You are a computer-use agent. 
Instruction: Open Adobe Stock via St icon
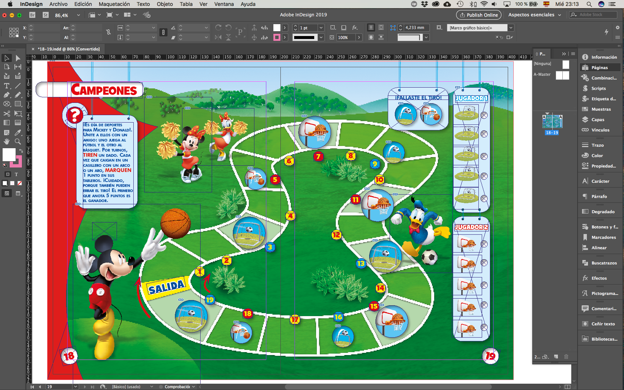coord(46,15)
